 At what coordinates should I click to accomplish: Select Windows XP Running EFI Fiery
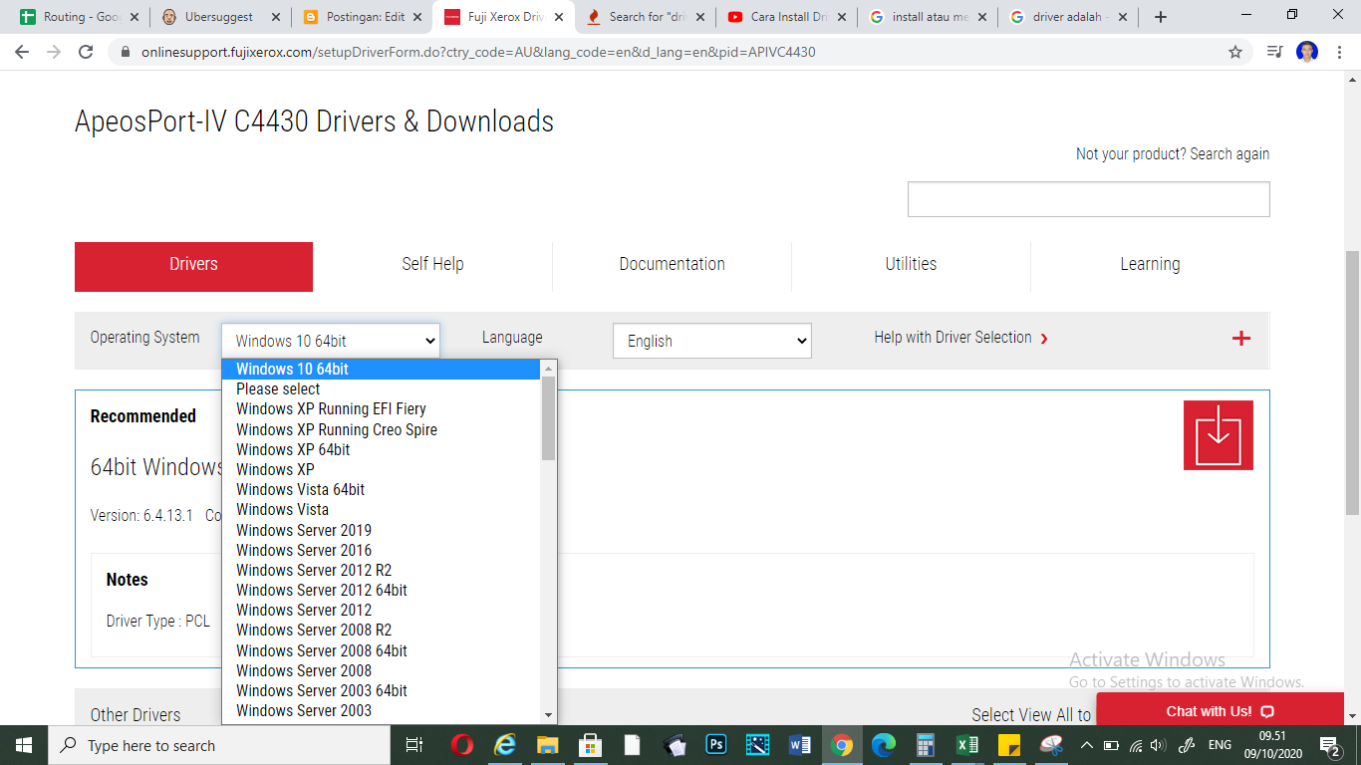click(x=382, y=408)
